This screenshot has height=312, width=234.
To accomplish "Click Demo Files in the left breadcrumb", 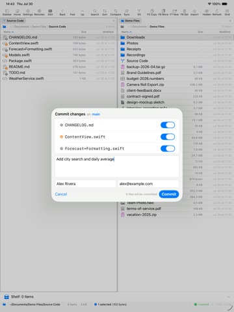I will (x=39, y=27).
